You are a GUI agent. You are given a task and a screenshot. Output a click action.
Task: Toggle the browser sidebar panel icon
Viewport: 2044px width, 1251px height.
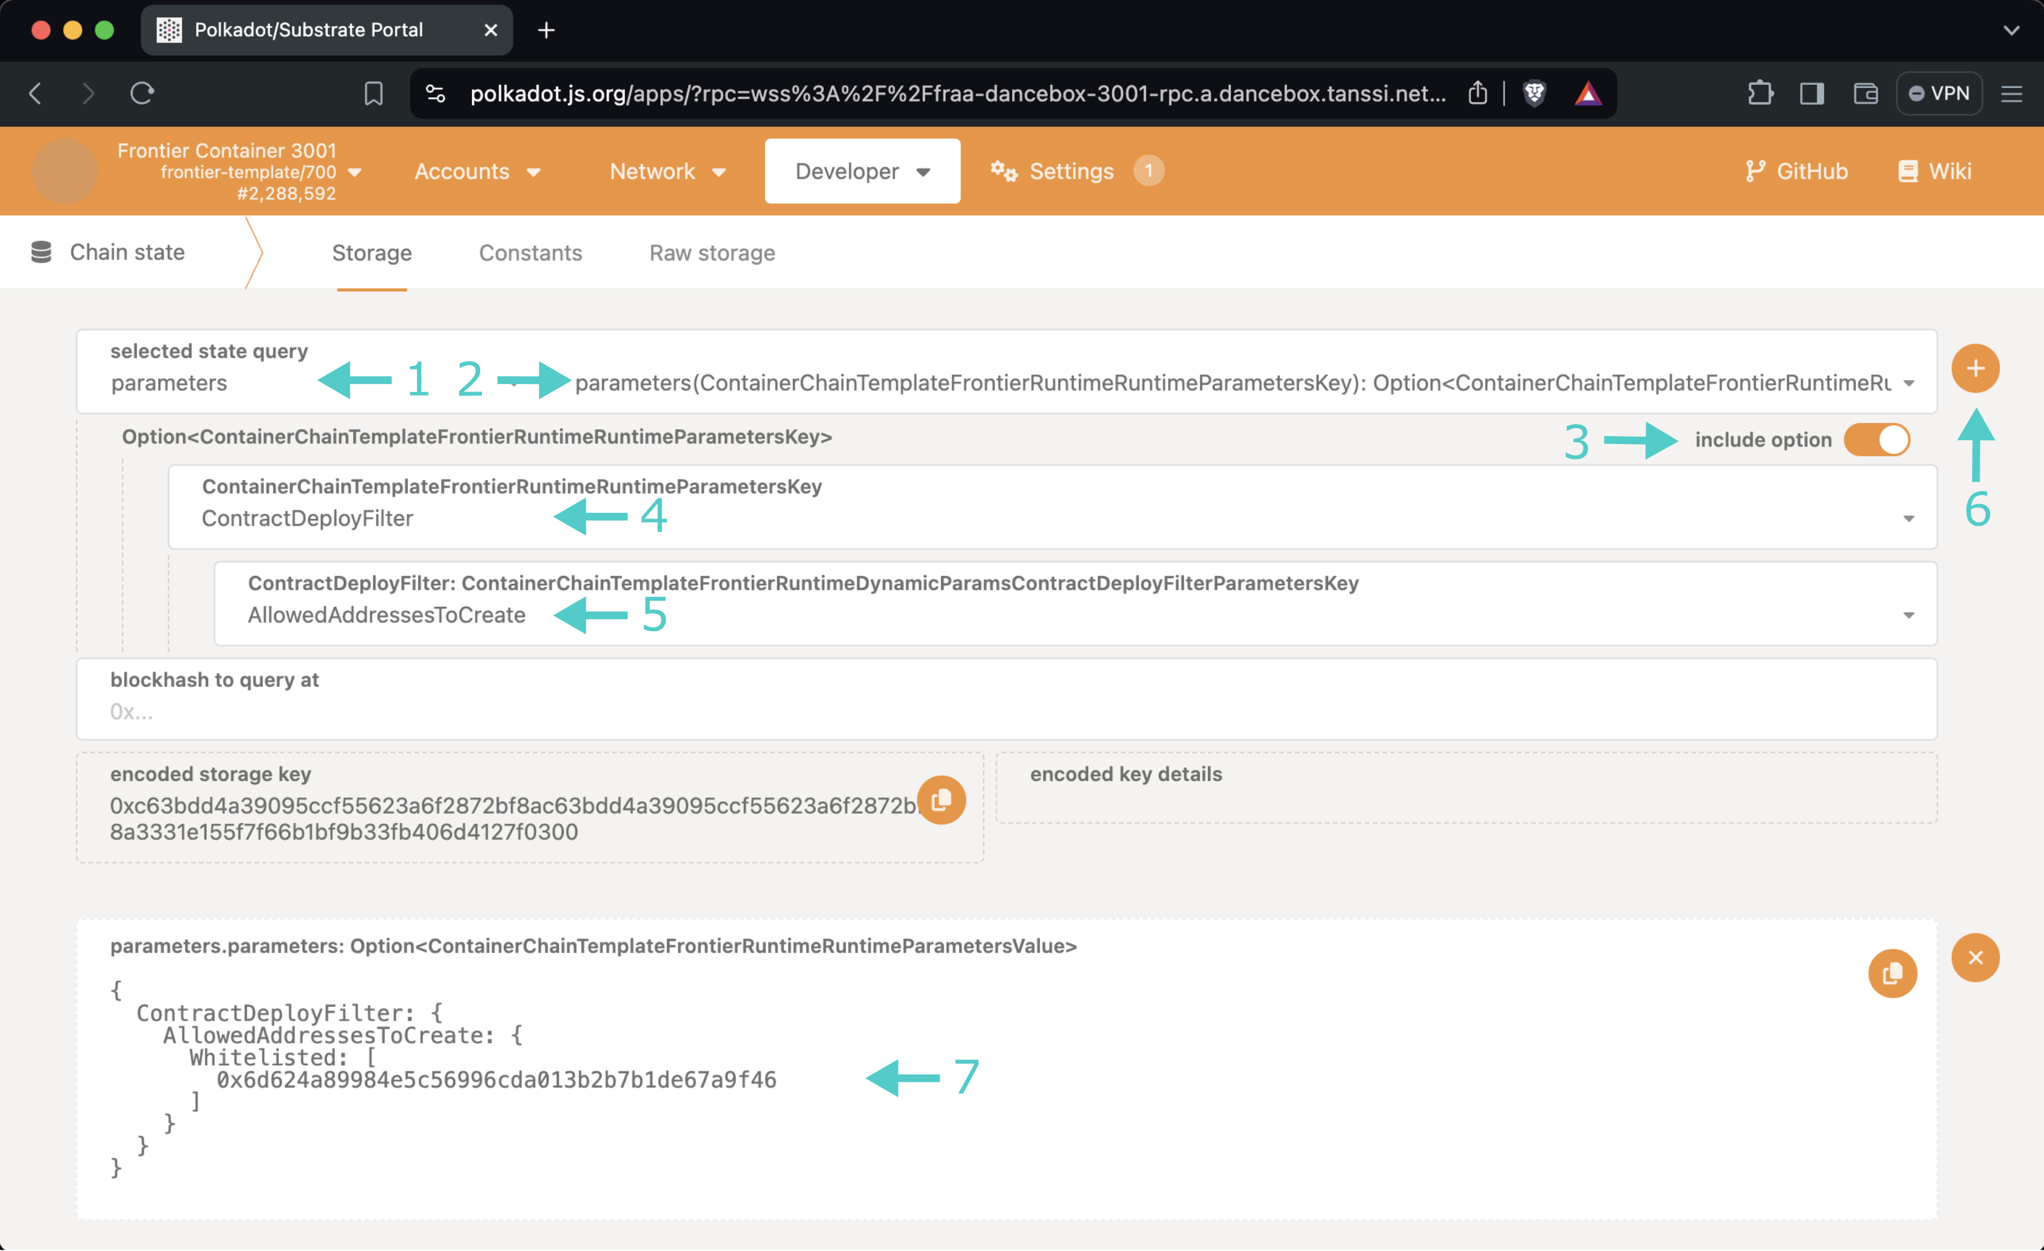click(1812, 93)
